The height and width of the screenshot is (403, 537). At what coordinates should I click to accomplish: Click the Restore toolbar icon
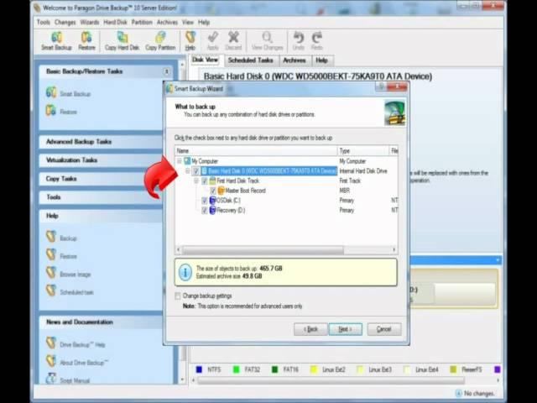tap(86, 41)
